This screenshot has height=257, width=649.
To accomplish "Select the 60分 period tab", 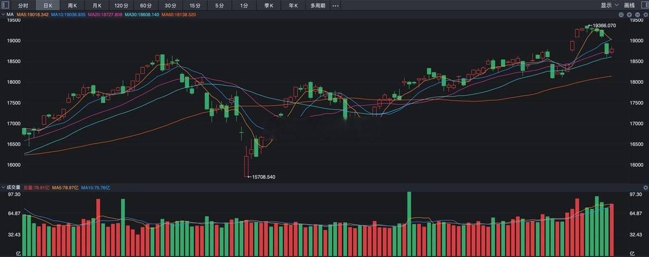I will [146, 5].
